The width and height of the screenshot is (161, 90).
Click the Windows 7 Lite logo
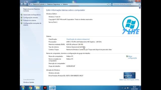(131, 25)
